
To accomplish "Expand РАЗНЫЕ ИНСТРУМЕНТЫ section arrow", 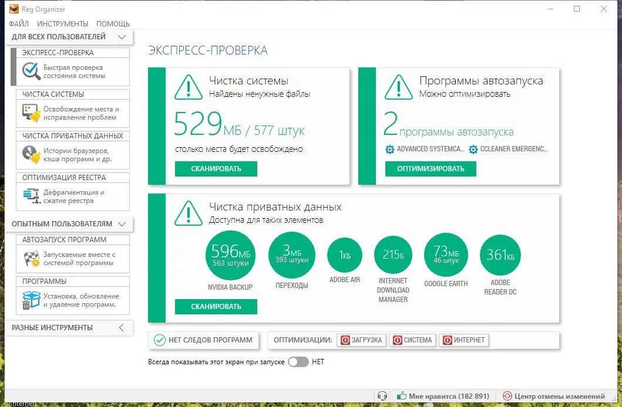I will 122,328.
